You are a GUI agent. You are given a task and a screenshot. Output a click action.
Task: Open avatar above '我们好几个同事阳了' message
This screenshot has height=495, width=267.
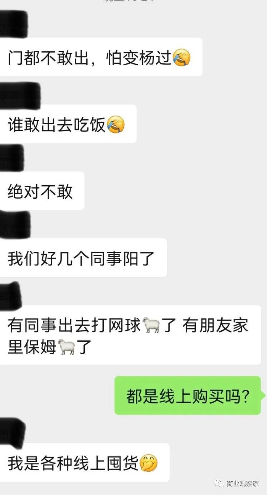(15, 224)
